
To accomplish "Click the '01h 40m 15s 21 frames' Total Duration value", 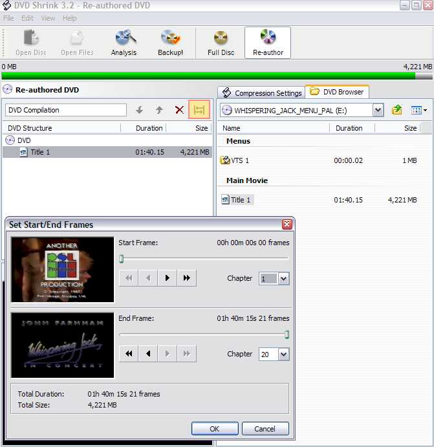I will click(x=124, y=394).
